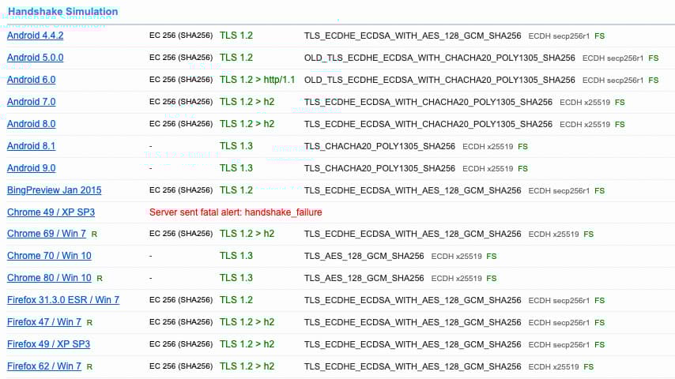Click the ECDH x25519 text for Chrome 69
This screenshot has height=379, width=675.
(x=553, y=235)
